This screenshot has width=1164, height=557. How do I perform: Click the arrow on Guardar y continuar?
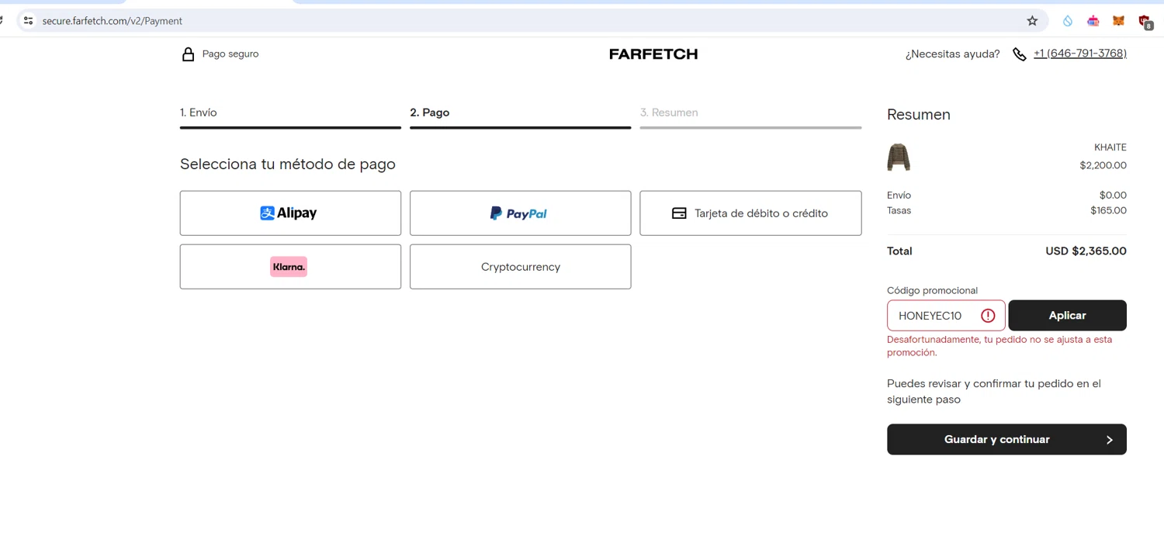[x=1110, y=440]
